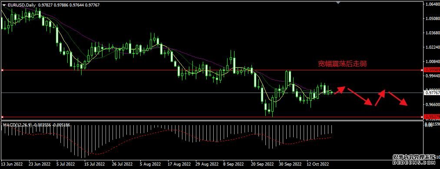Viewport: 440px width, 169px height.
Task: Open the DEDECMS.COM watermark link
Action: tap(414, 162)
